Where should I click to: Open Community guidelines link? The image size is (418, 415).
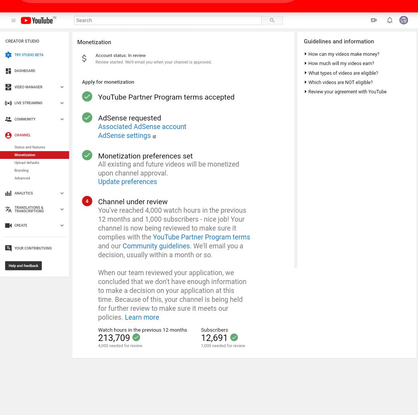156,246
